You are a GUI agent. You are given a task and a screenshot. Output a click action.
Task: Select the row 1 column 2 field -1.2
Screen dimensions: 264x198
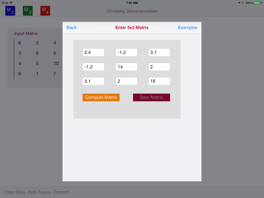[127, 52]
